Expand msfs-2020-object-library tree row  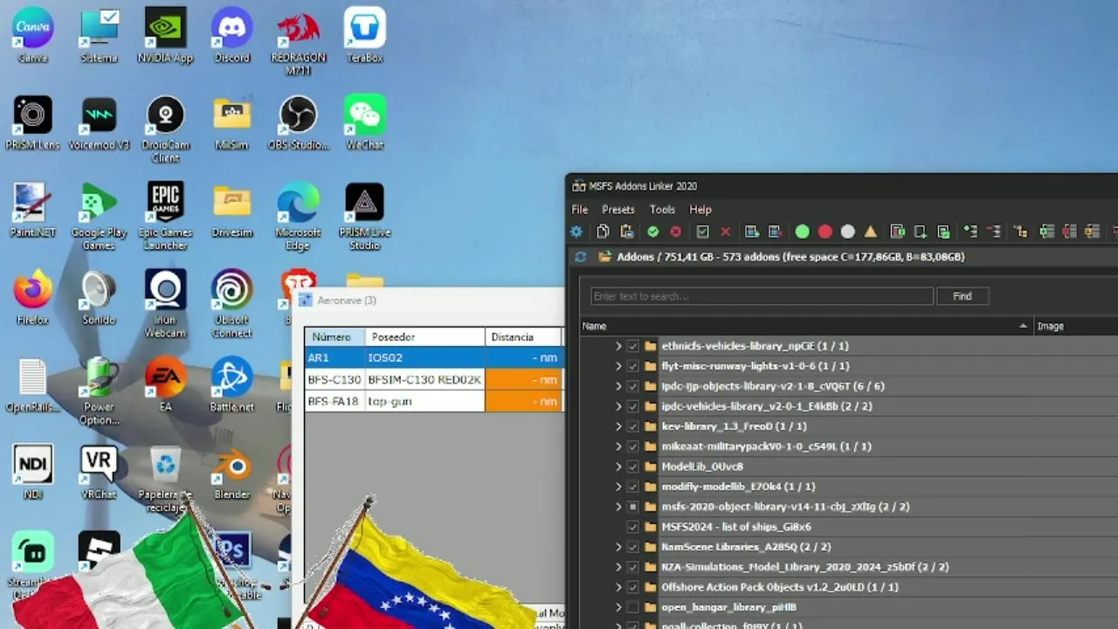618,507
